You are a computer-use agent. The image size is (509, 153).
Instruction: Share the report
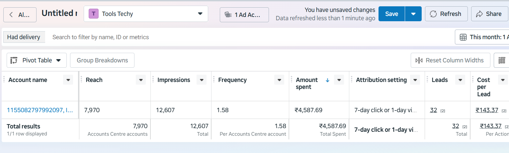(489, 14)
